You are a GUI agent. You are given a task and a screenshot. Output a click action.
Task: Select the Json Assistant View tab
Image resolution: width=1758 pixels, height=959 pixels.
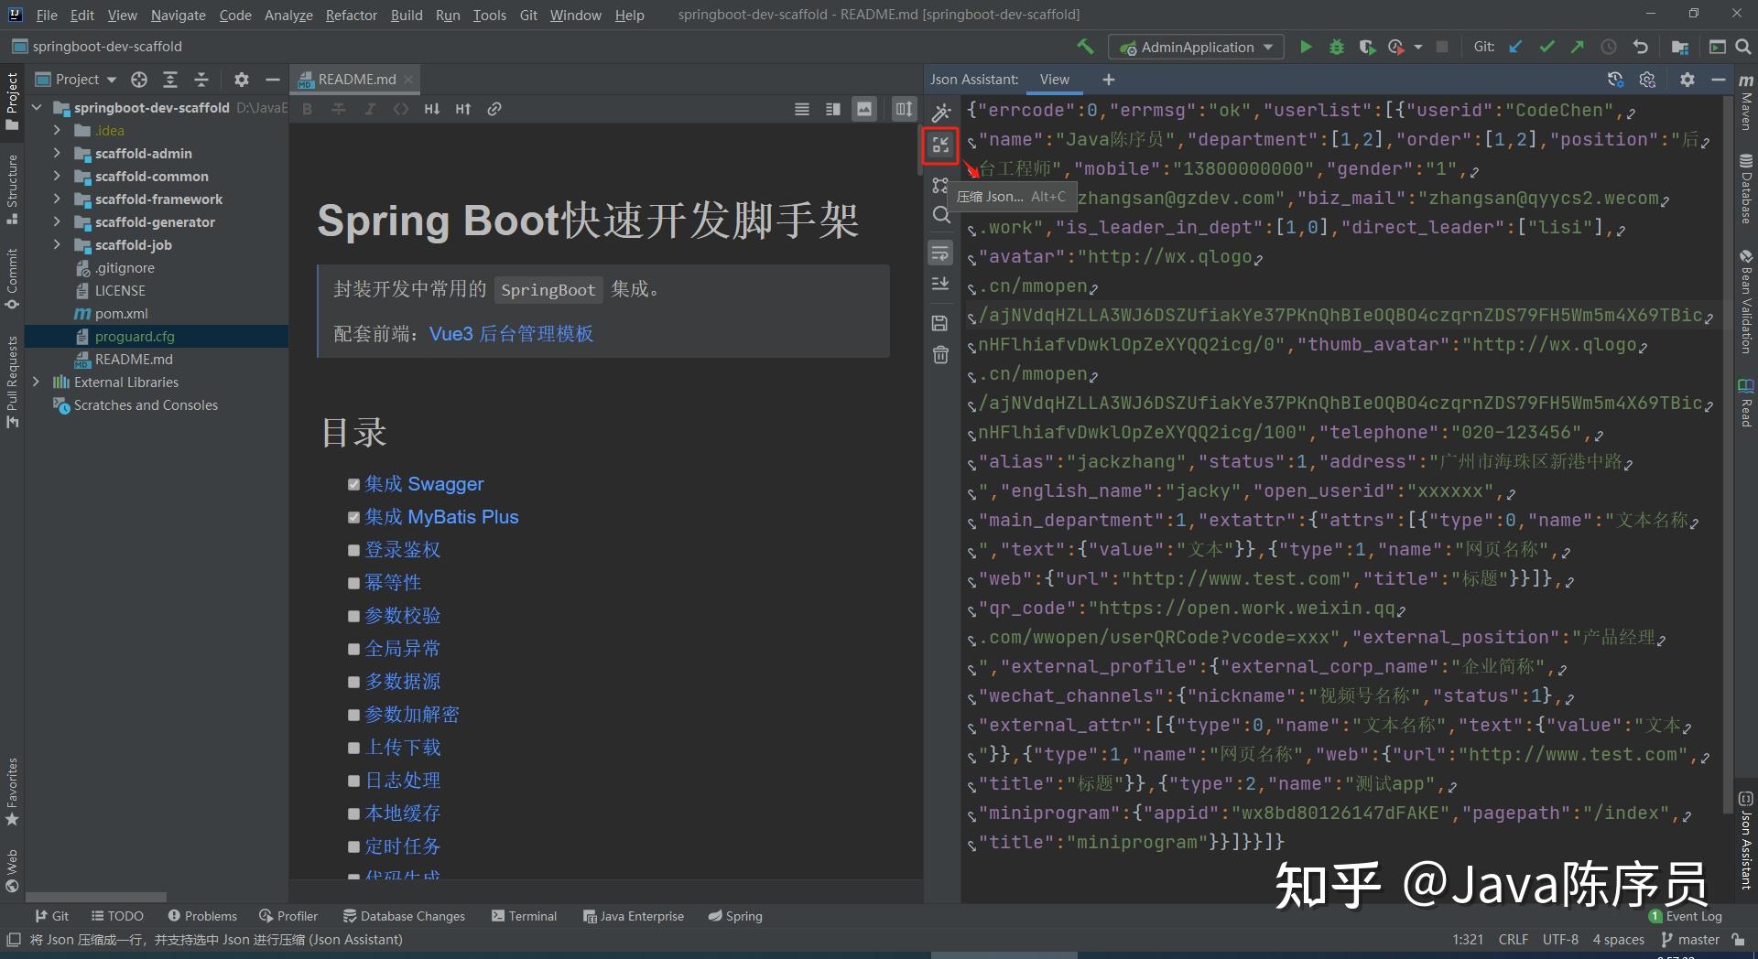pos(1054,79)
